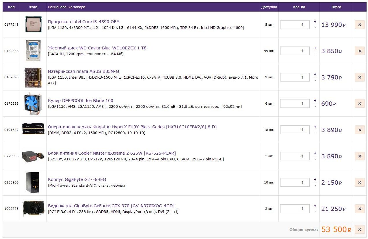The width and height of the screenshot is (368, 239).
Task: Decrease quantity of Kingston HyperX FURY memory
Action: [315, 133]
